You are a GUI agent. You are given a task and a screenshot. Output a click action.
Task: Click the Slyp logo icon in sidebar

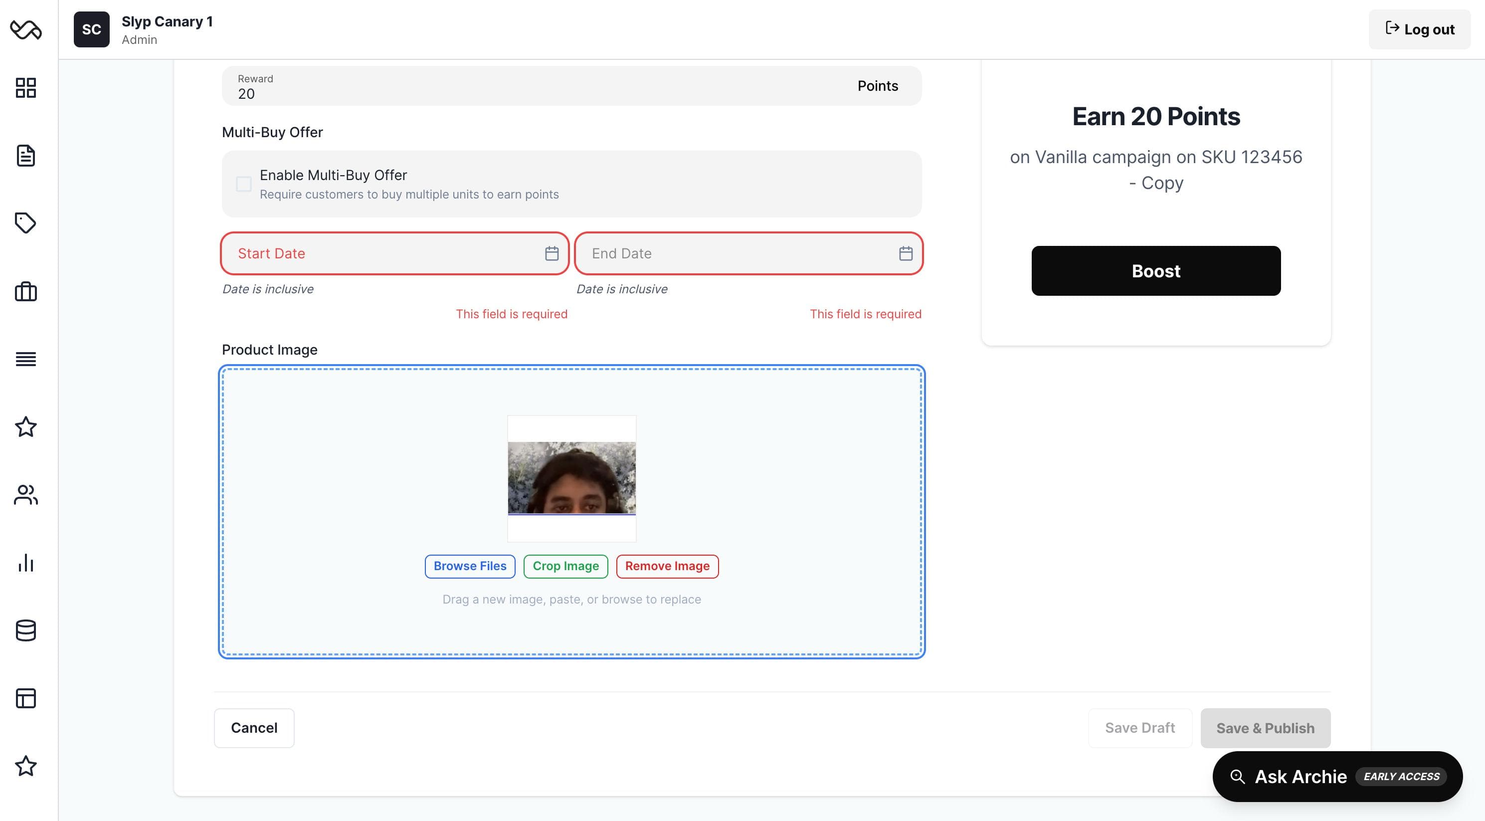26,29
